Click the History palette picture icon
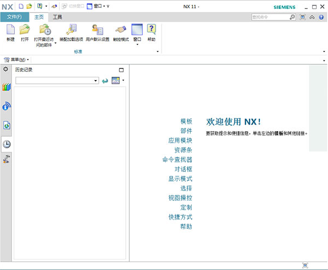Screen dimensions: 328x270 pos(116,81)
